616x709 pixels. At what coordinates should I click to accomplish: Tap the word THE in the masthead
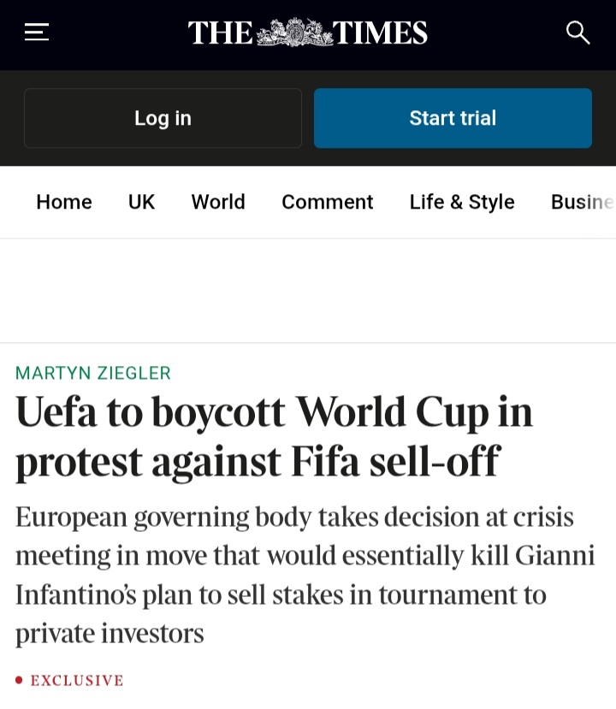pos(220,32)
